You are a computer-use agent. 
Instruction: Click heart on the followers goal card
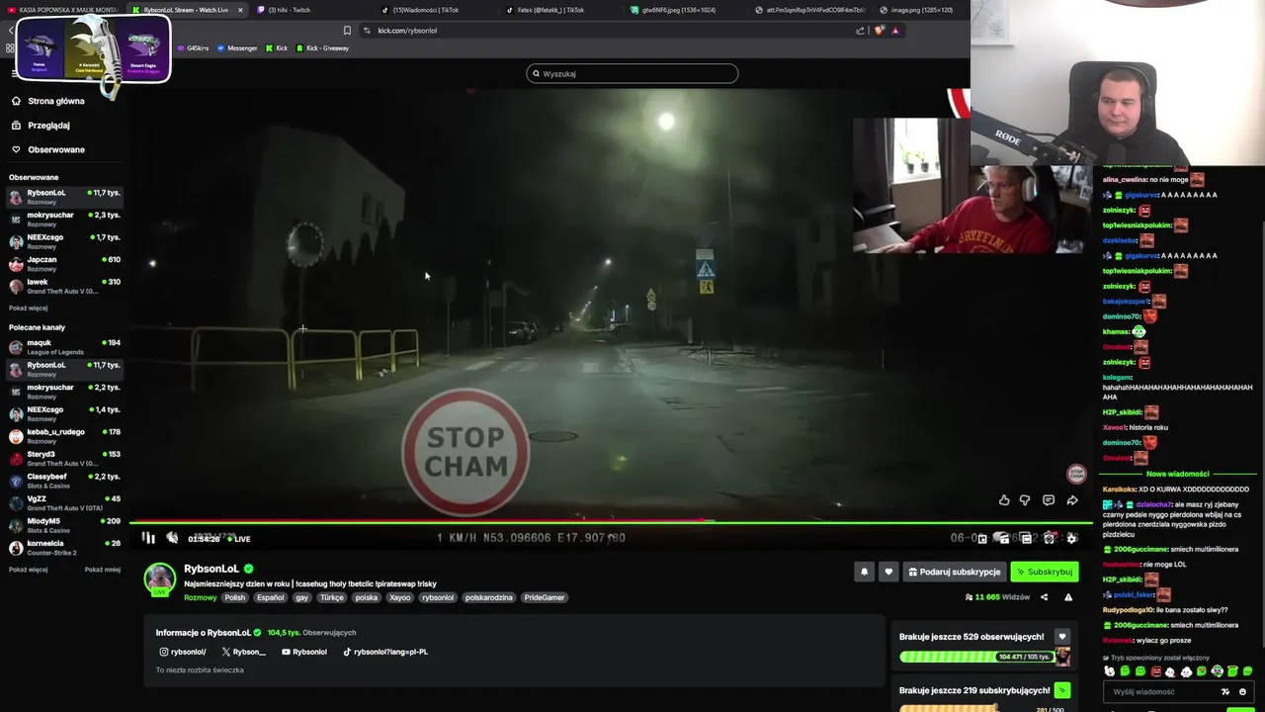(x=1062, y=637)
